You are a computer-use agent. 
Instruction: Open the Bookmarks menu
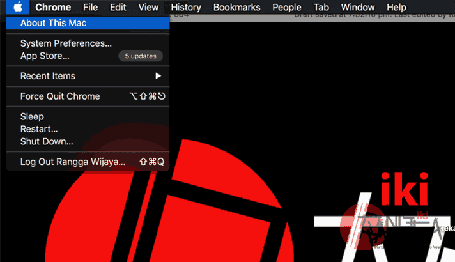pos(237,7)
